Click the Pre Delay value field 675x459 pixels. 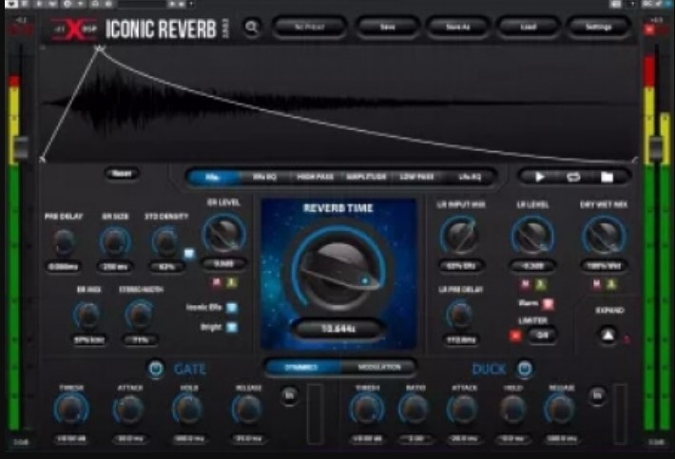(x=64, y=267)
